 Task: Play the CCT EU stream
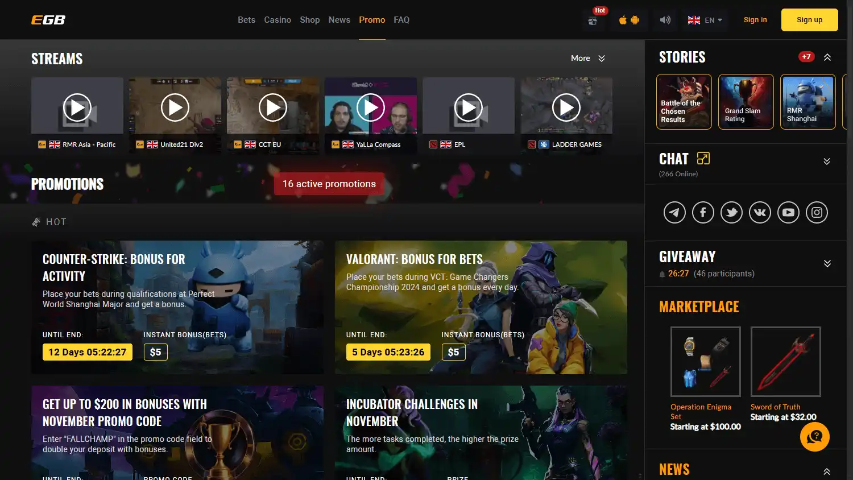(273, 107)
